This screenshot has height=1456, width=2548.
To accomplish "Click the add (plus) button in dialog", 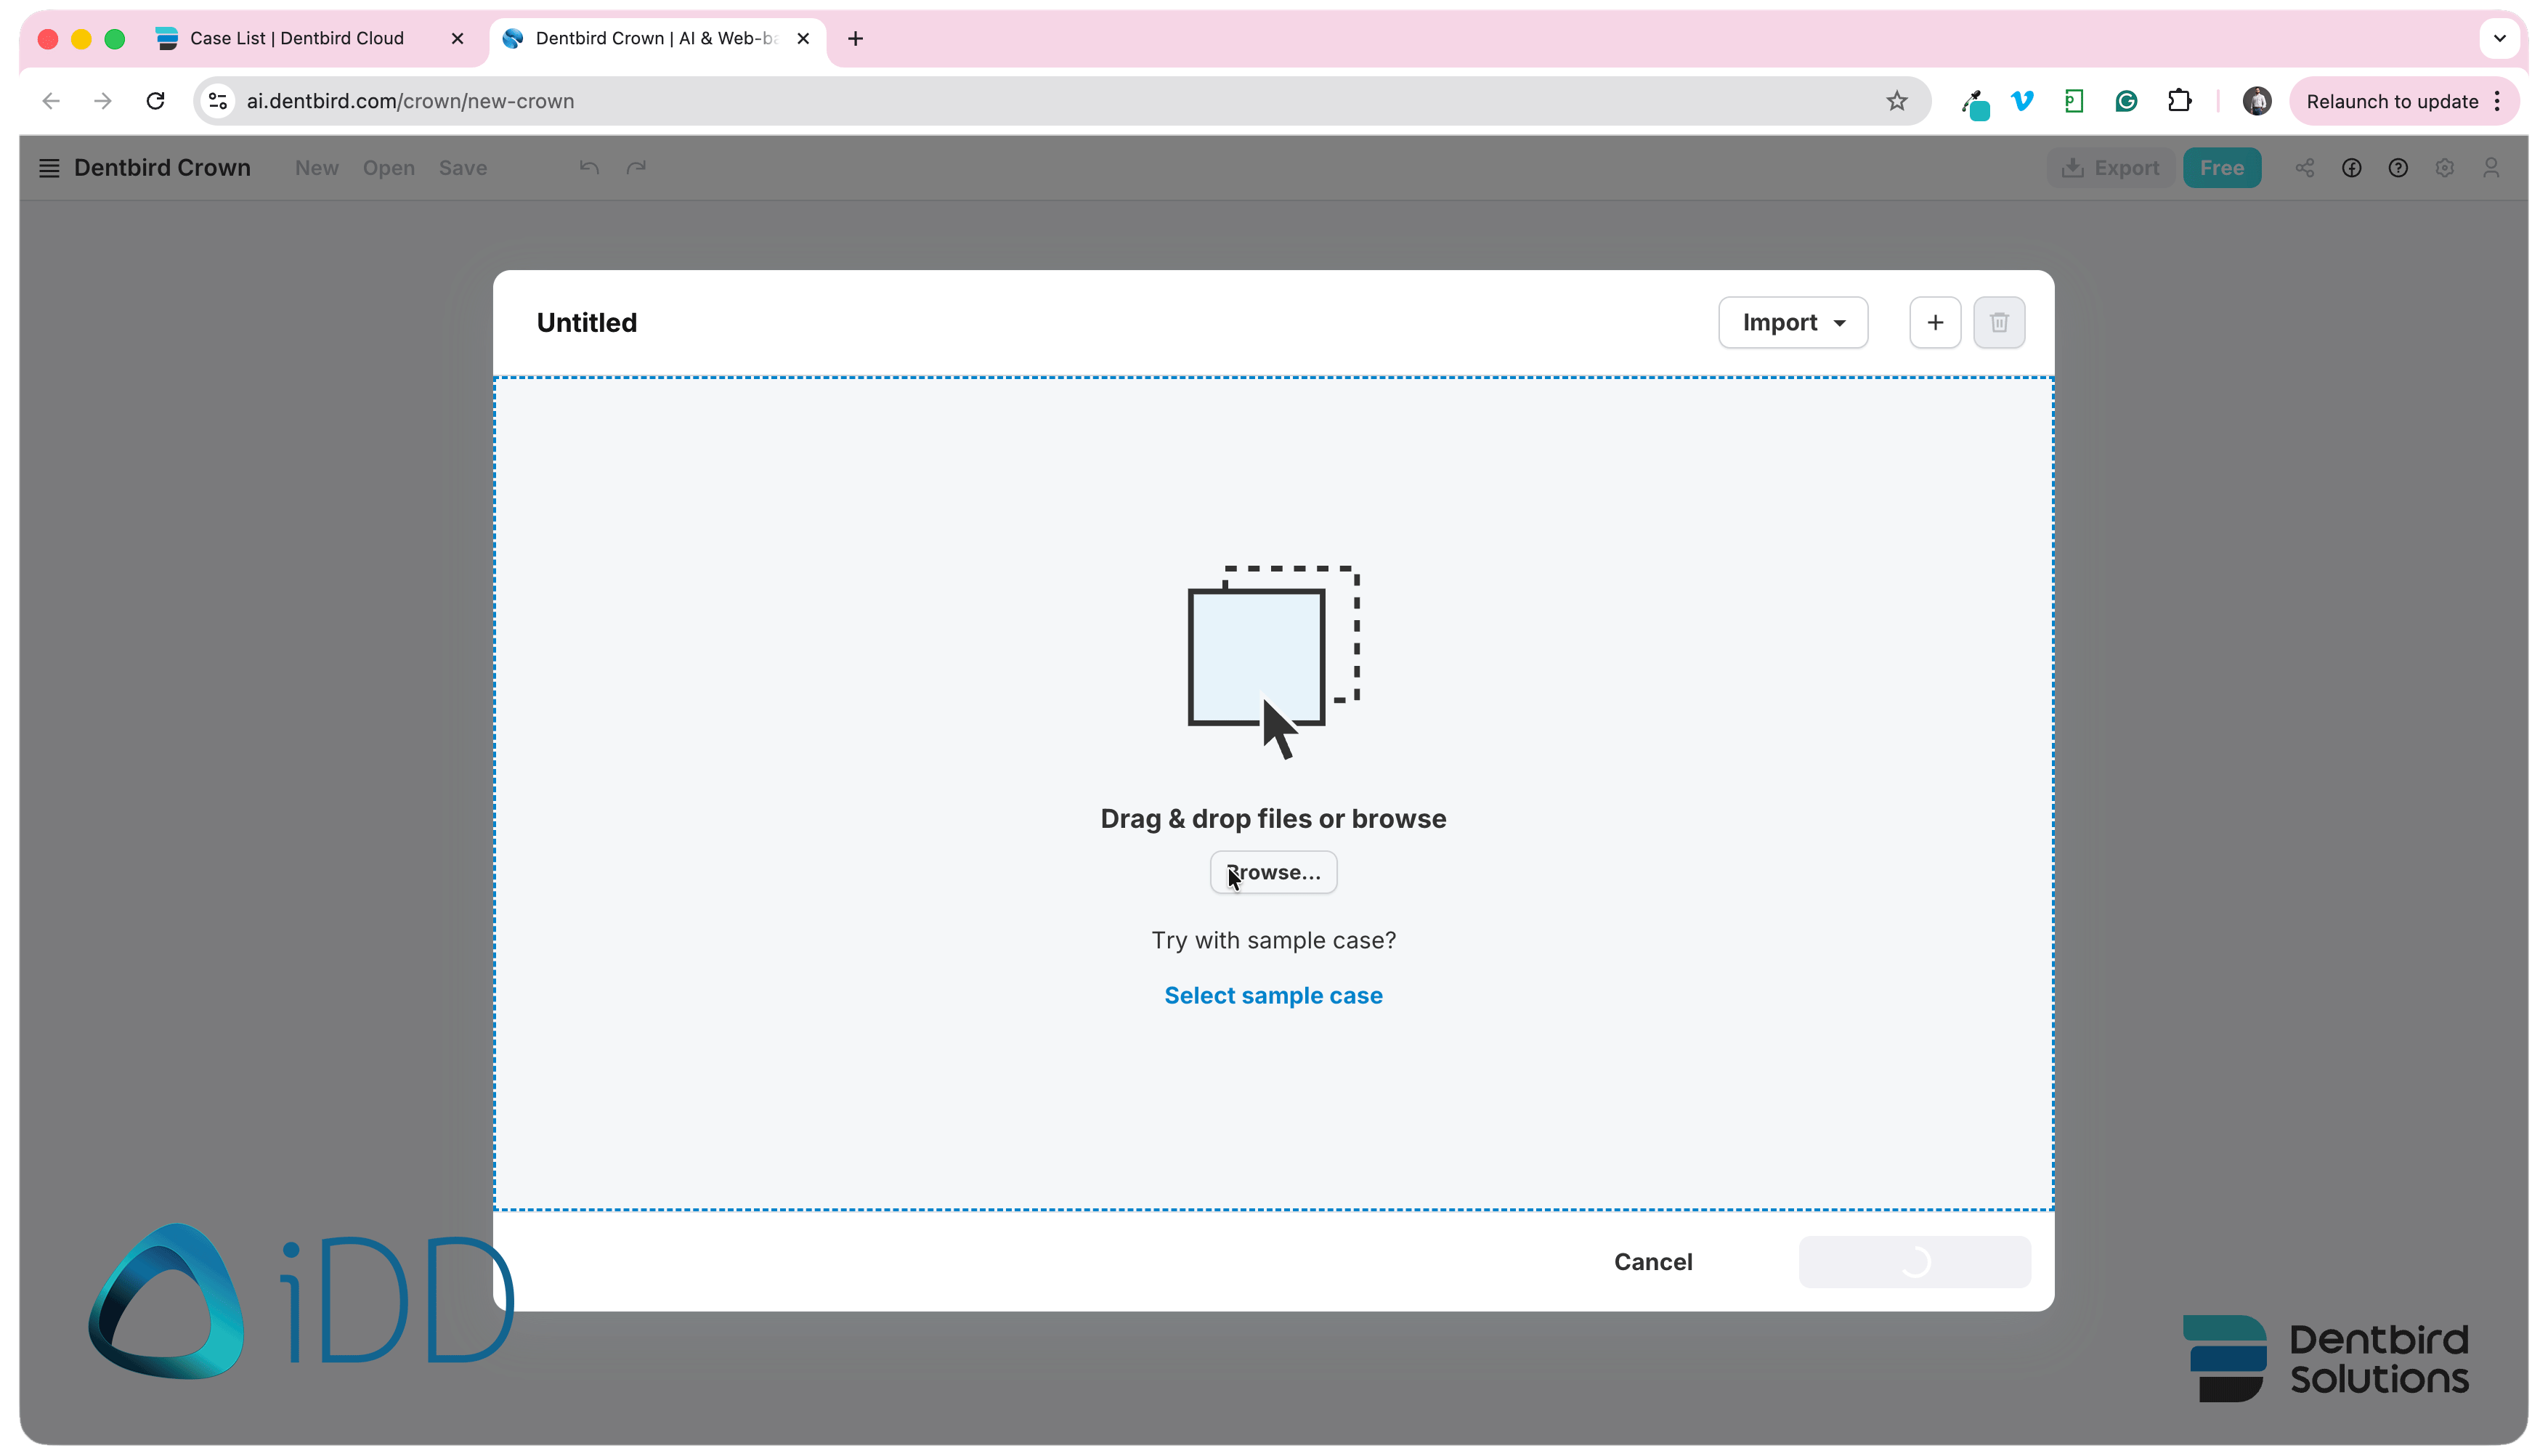I will tap(1934, 322).
